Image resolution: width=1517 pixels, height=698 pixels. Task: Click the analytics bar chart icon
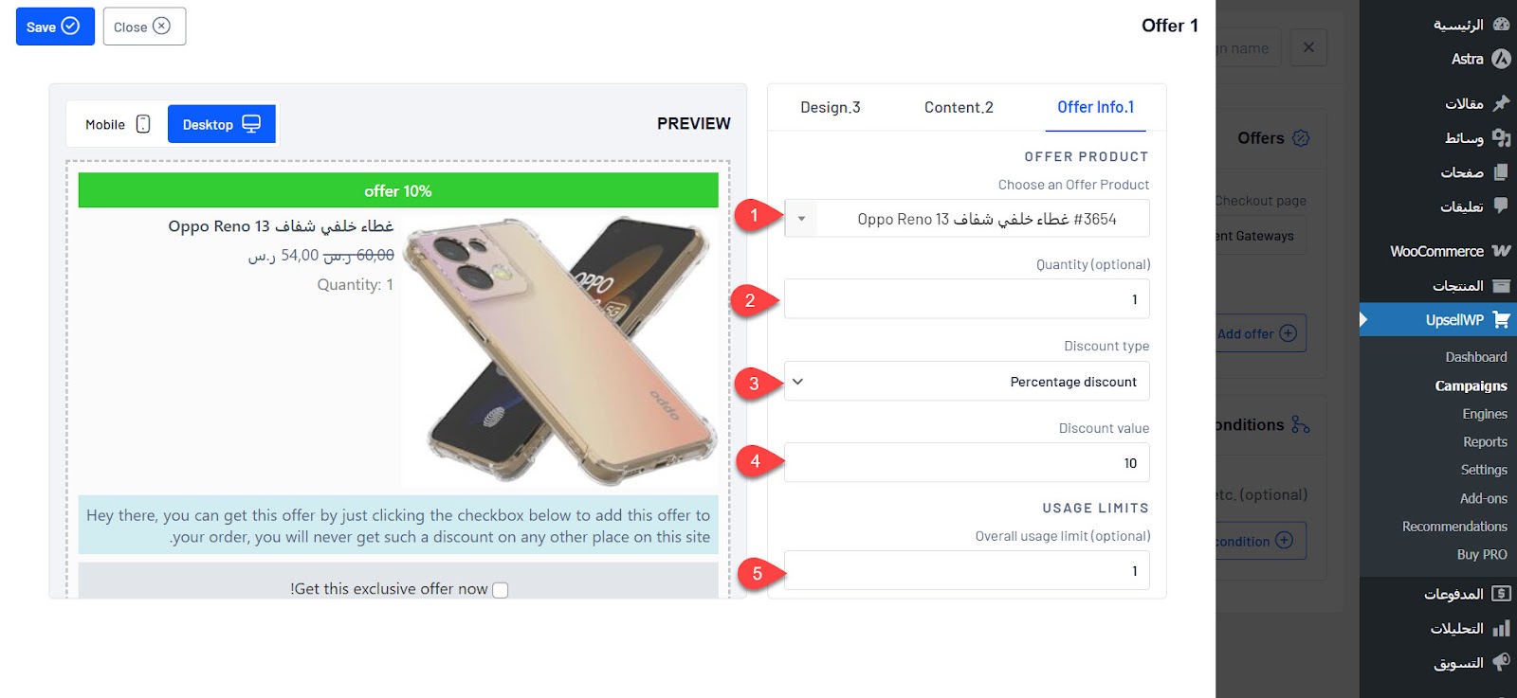point(1501,628)
